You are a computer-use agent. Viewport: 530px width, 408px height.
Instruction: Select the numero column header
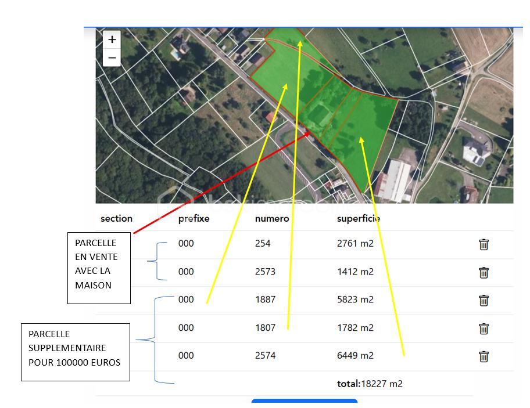click(x=272, y=218)
